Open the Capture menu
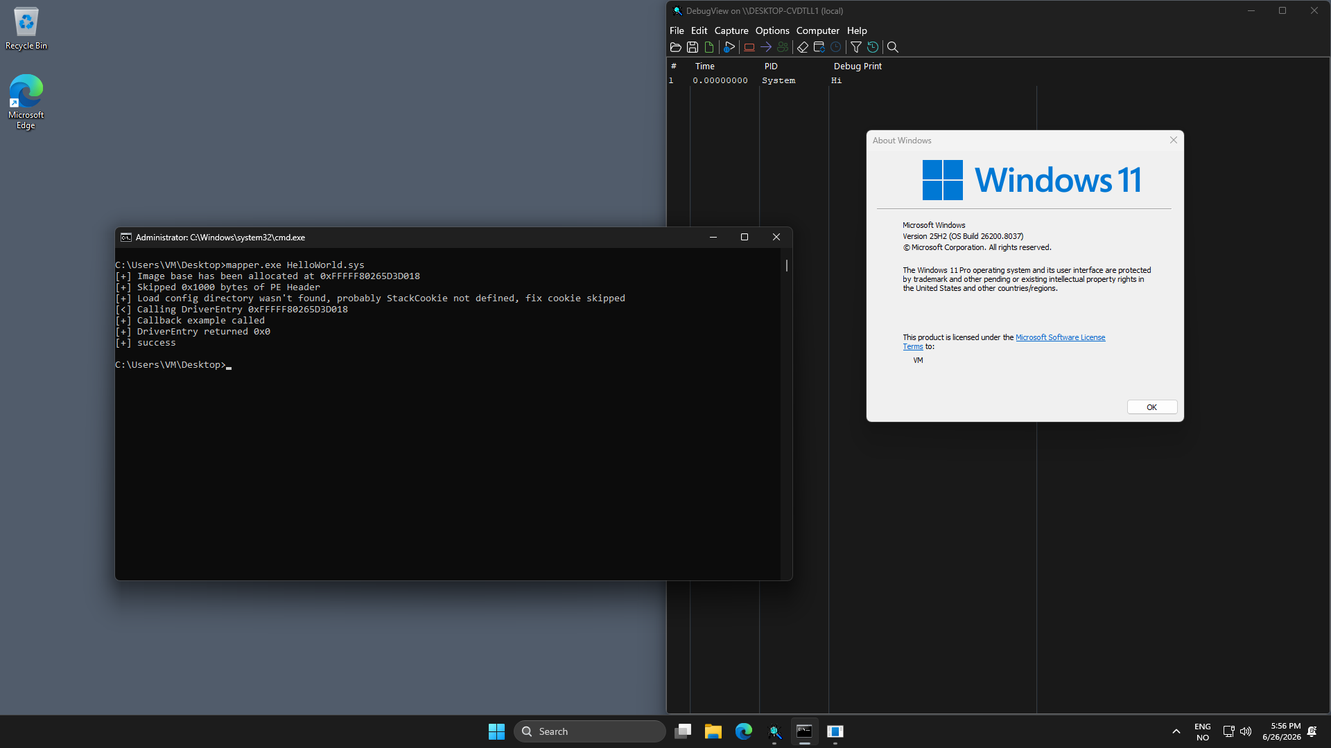 (731, 30)
